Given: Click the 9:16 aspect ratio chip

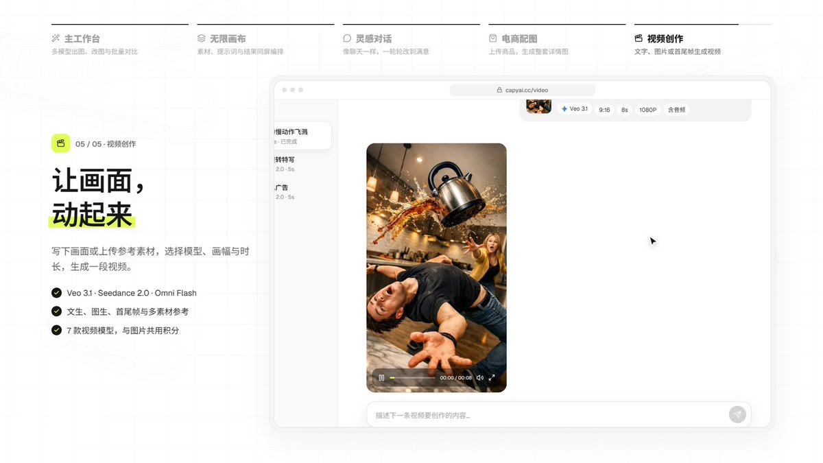Looking at the screenshot, I should [604, 110].
